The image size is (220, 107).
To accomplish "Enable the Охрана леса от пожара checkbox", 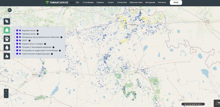I will tap(17, 44).
